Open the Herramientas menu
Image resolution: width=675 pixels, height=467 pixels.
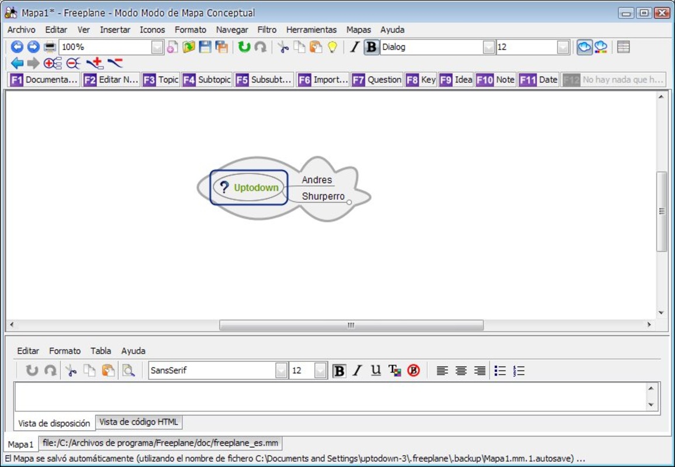311,30
